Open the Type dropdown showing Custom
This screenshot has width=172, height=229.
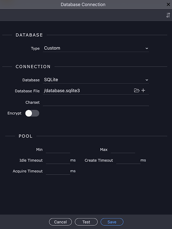pos(96,48)
